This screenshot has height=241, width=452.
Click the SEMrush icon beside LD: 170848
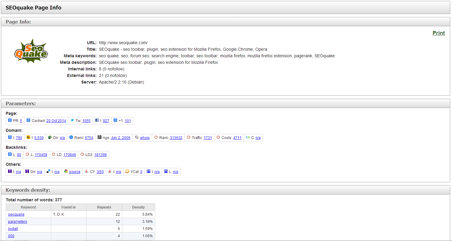pos(54,155)
